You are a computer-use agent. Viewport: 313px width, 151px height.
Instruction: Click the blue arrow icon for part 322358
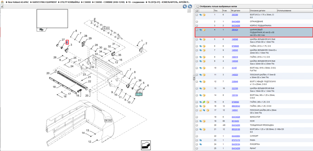tap(200, 88)
